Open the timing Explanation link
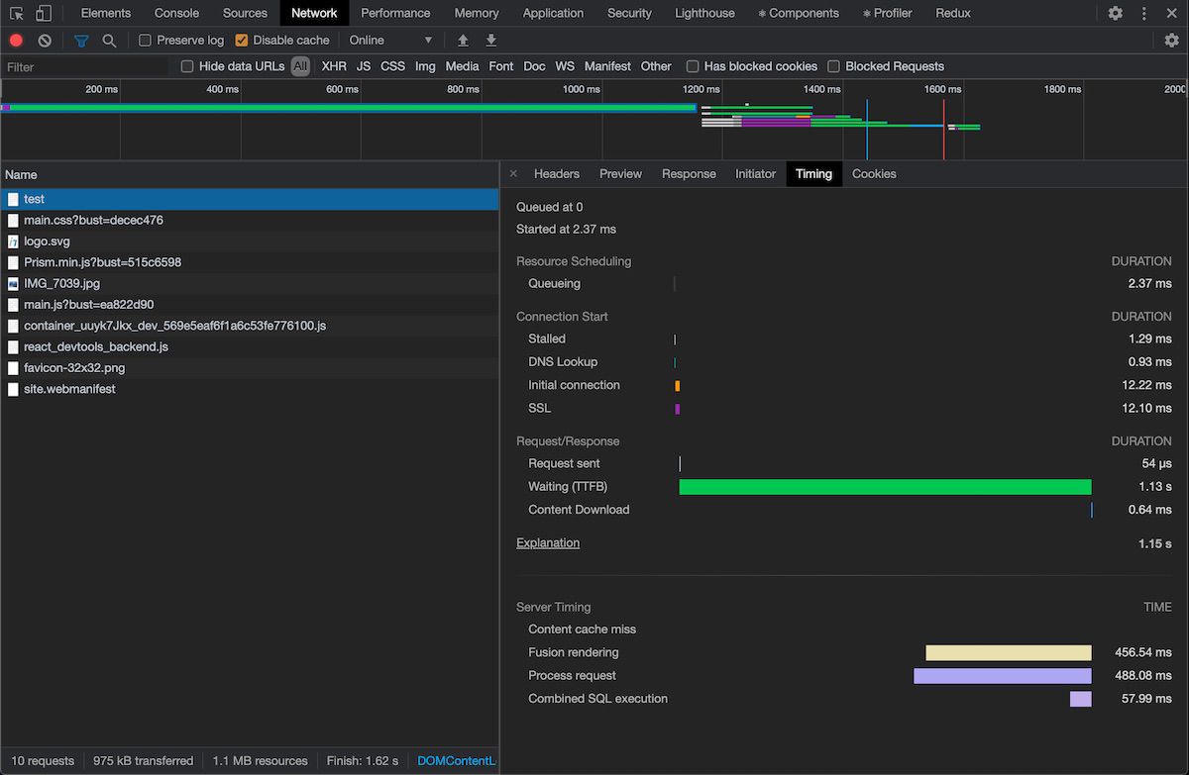 [548, 542]
